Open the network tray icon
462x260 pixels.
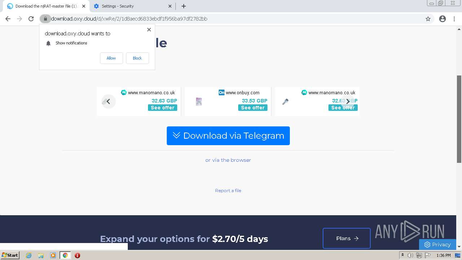(419, 255)
